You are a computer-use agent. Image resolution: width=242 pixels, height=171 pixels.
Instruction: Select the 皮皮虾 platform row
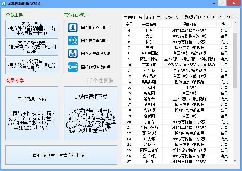tap(177, 139)
